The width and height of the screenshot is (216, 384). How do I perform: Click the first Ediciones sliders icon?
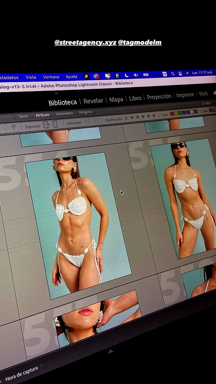tap(87, 121)
